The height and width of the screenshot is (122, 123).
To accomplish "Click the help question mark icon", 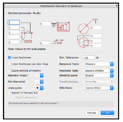I will 116,6.
